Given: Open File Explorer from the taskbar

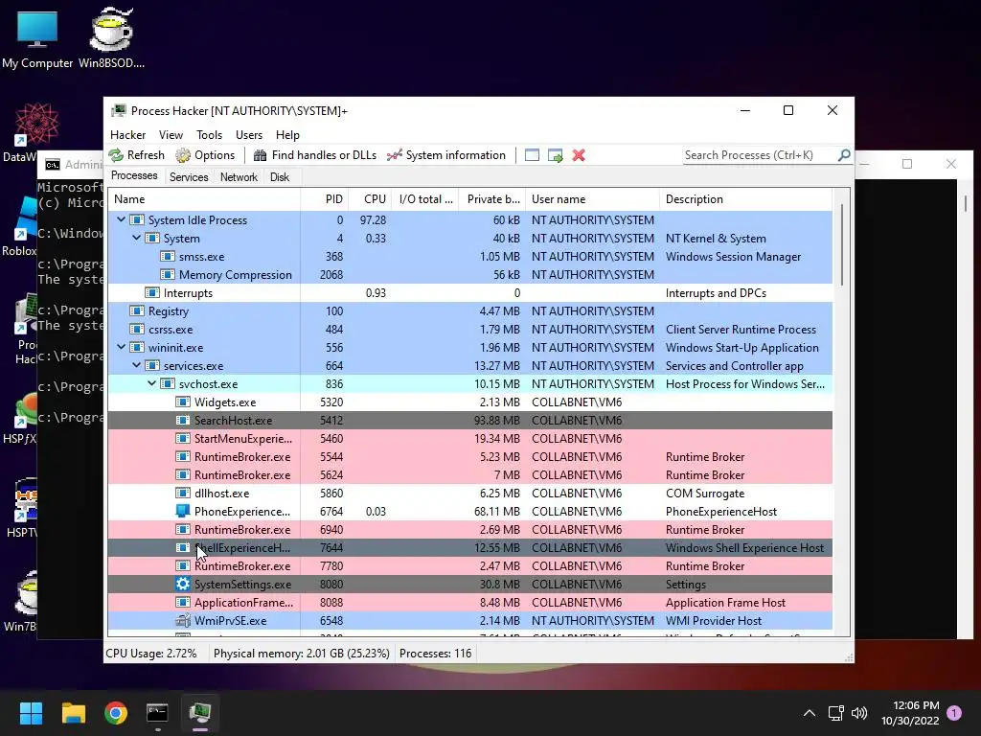Looking at the screenshot, I should coord(73,713).
